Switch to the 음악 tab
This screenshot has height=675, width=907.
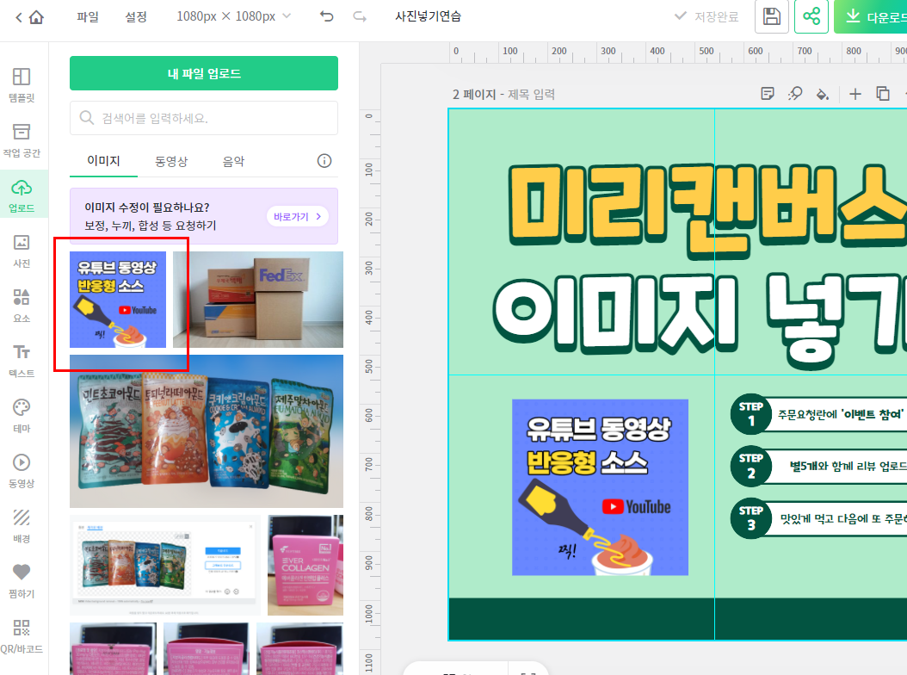tap(232, 160)
